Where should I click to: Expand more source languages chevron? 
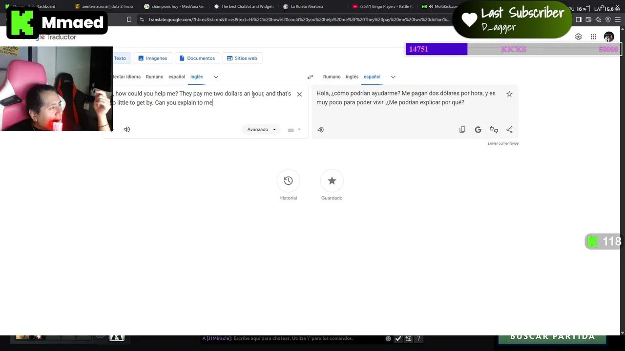[216, 77]
